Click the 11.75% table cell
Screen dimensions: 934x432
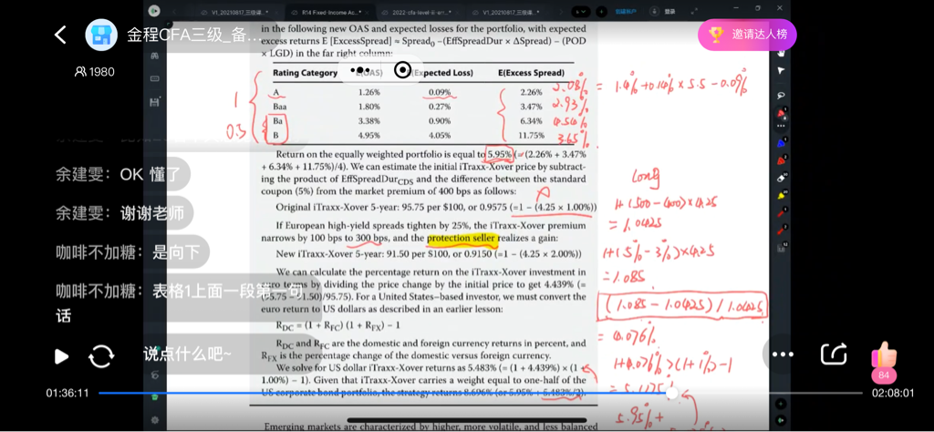(531, 135)
